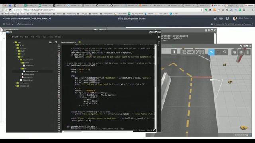The image size is (255, 143).
Task: Open the globe network icon in header
Action: pyautogui.click(x=221, y=19)
